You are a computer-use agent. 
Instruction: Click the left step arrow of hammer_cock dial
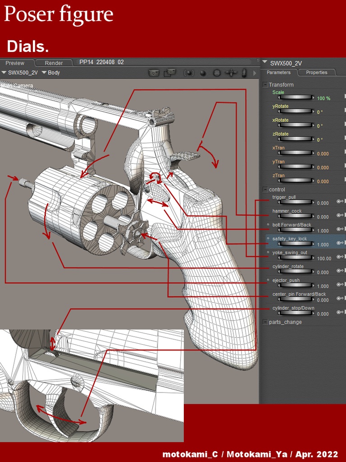point(279,216)
